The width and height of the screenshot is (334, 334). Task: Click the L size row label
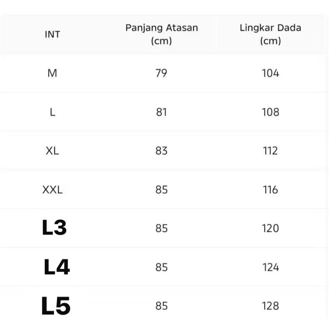52,112
